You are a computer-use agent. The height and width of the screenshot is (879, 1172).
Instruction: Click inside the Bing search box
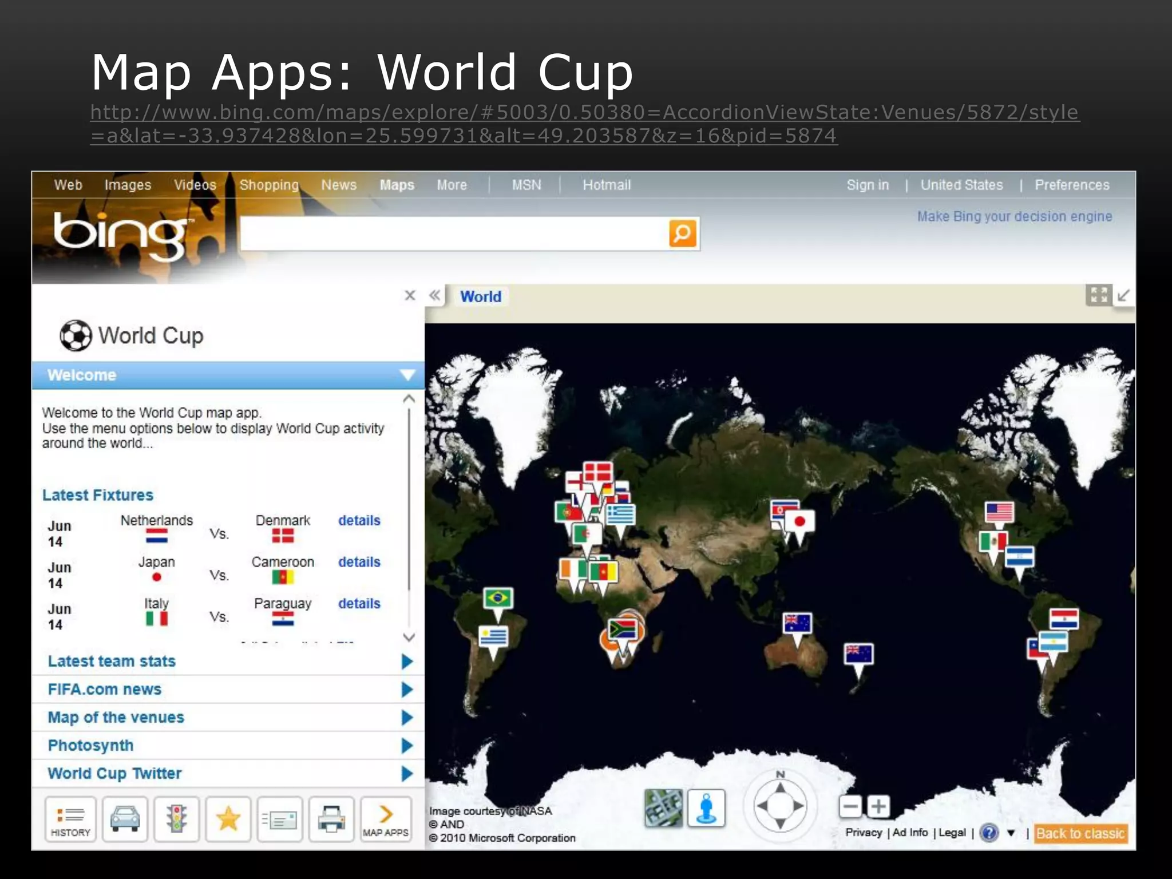454,233
